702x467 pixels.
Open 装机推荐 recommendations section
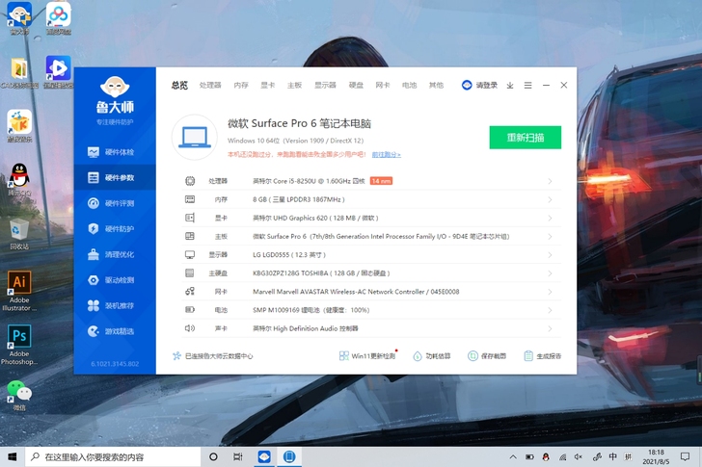[115, 305]
